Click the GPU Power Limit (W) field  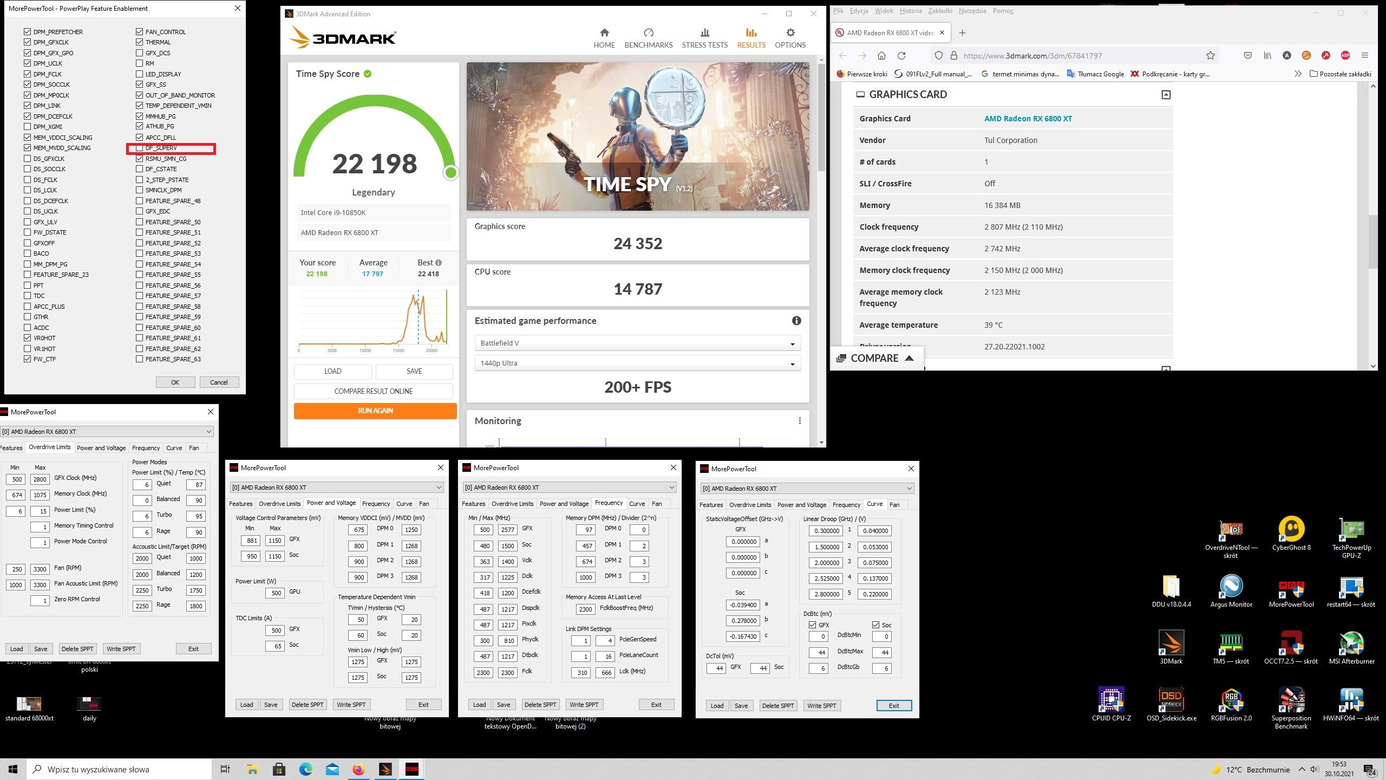[275, 593]
